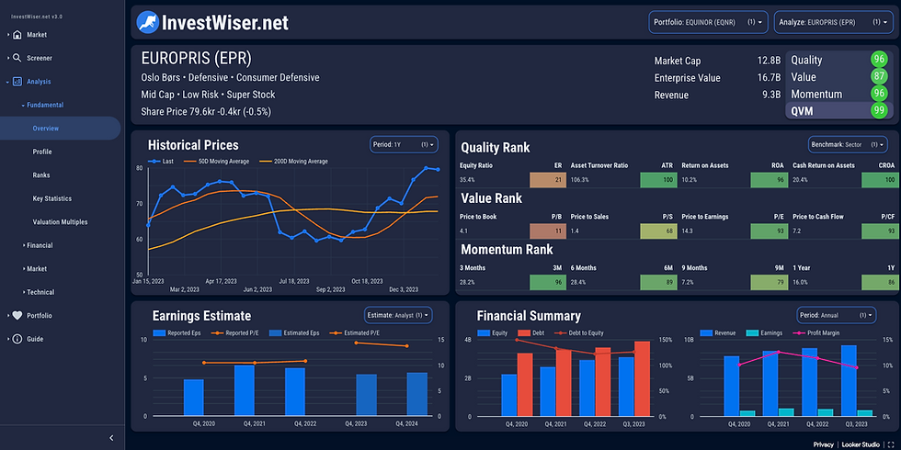Image resolution: width=901 pixels, height=450 pixels.
Task: Click the Market house icon in sidebar
Action: (17, 35)
